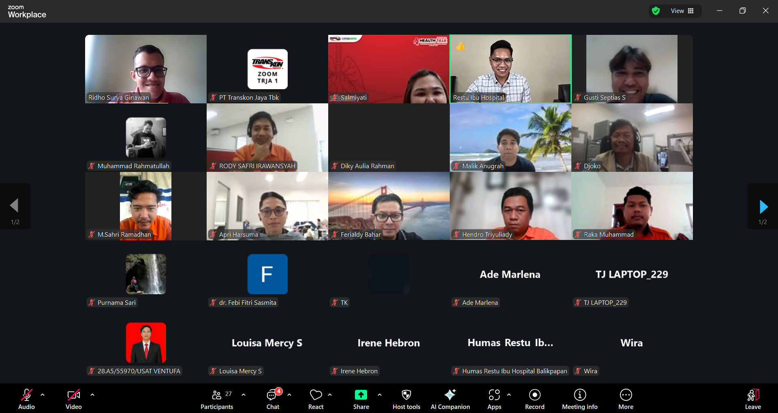
Task: Launch the AI Companion sparkle icon
Action: (x=450, y=395)
